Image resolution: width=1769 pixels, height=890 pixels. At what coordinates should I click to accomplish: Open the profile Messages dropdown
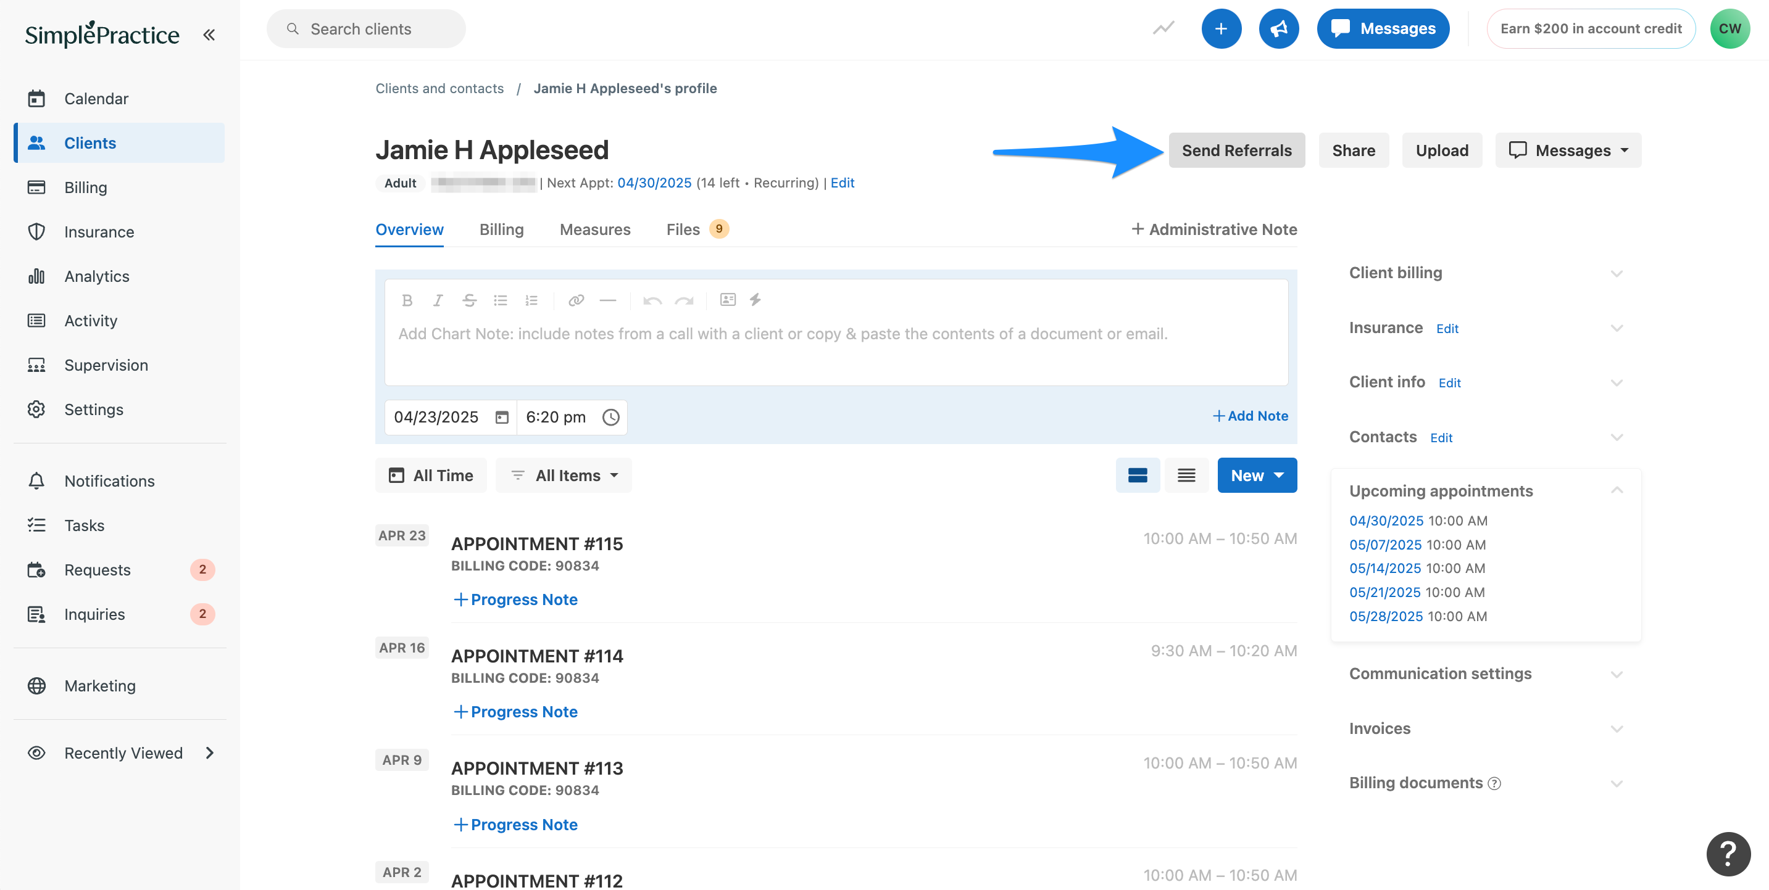pos(1568,150)
